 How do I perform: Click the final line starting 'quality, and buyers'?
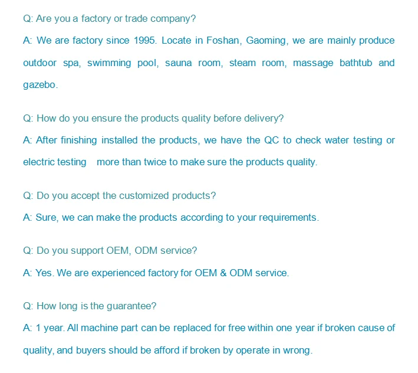click(x=167, y=351)
